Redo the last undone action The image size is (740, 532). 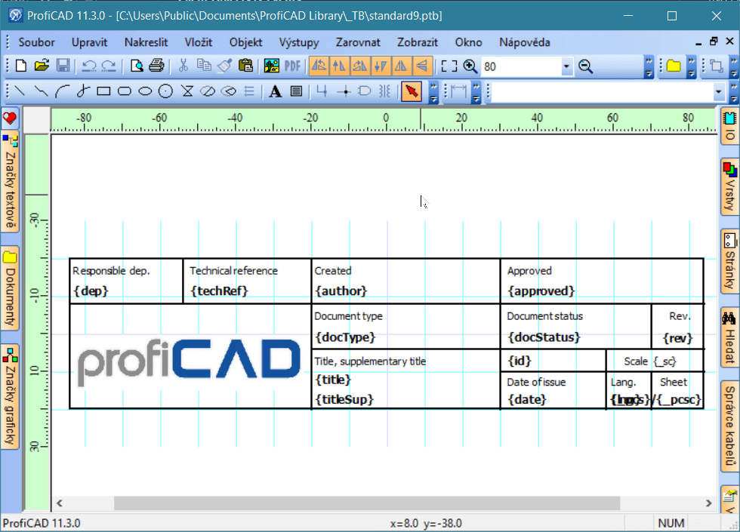(x=109, y=66)
